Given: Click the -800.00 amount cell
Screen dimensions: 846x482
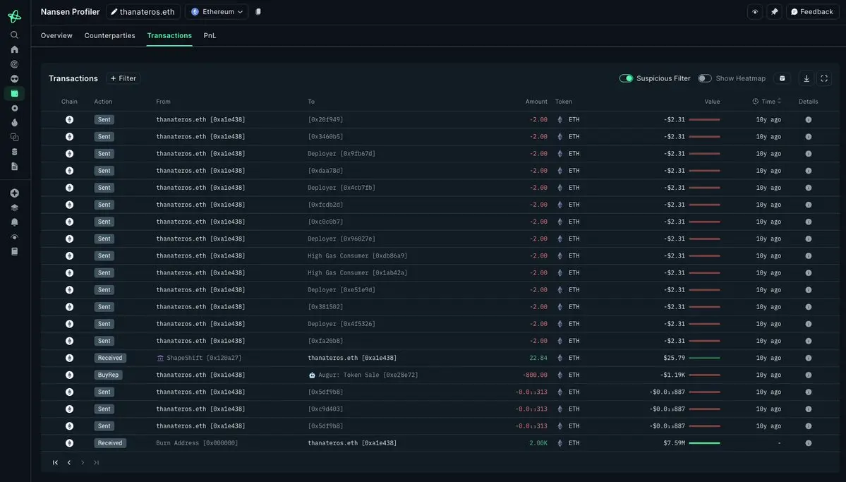Looking at the screenshot, I should point(535,375).
